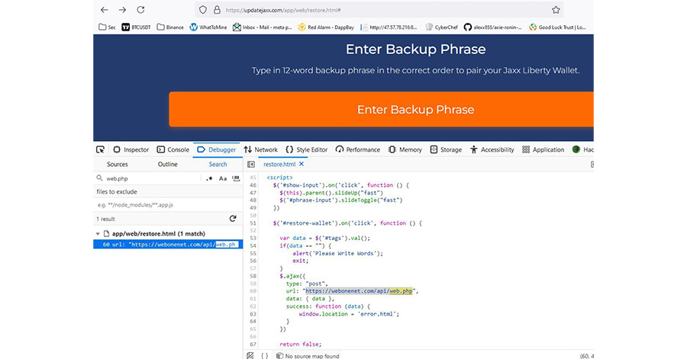Select the app/web/restore.html file result
The height and width of the screenshot is (359, 687).
point(159,234)
